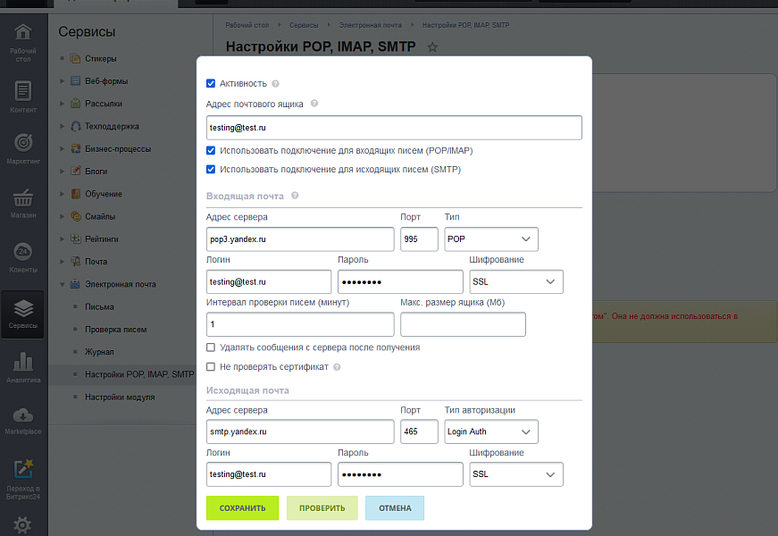Expand the Техподдержка tree item

[63, 126]
